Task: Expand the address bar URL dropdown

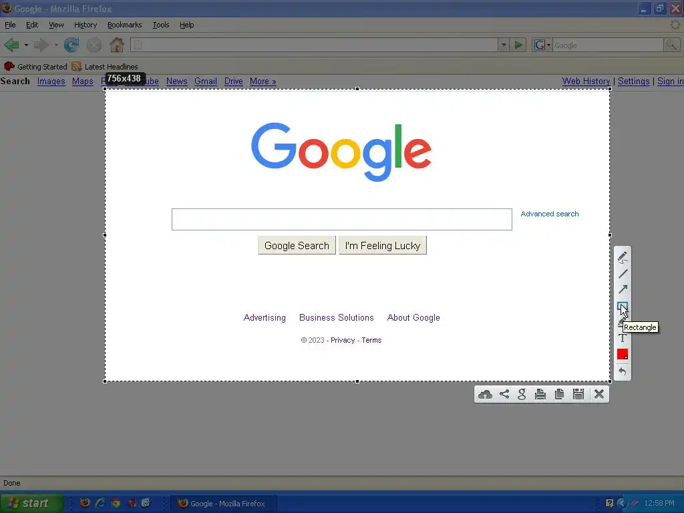Action: pos(504,45)
